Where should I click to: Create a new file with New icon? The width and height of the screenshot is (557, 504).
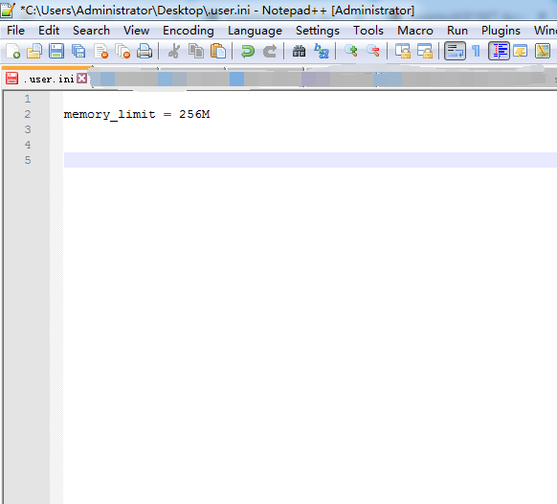point(12,51)
